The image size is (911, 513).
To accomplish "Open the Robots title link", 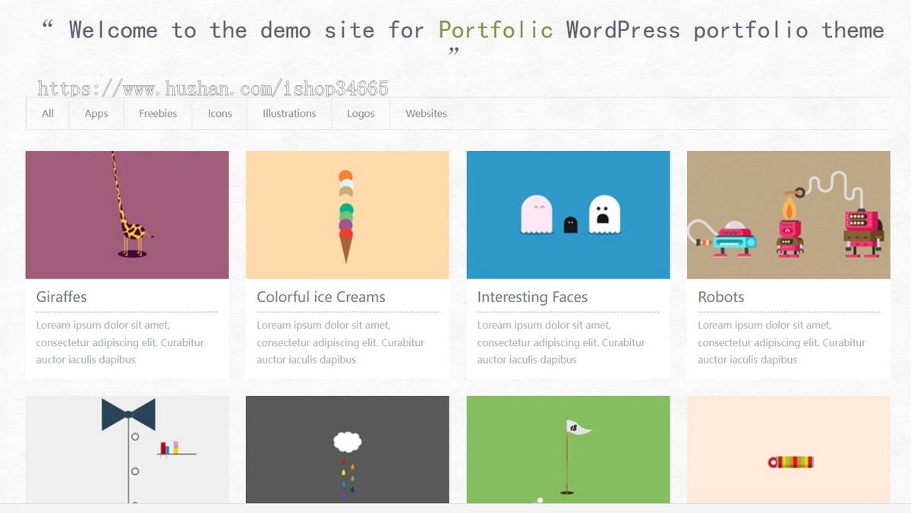I will click(721, 297).
